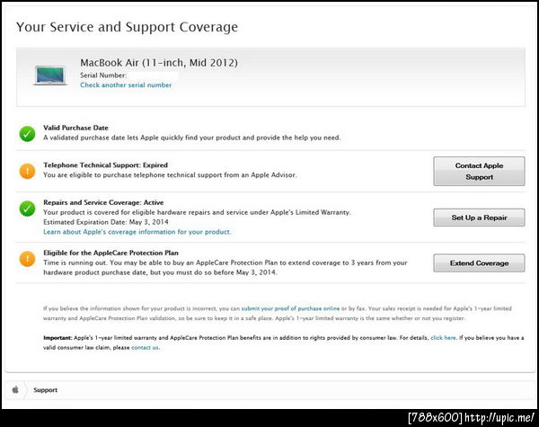Click the bold Important: label in the footer note
Image resolution: width=539 pixels, height=427 pixels.
(57, 338)
